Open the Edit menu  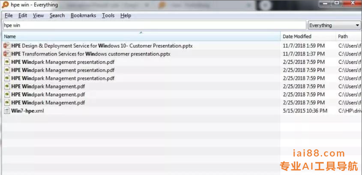23,15
